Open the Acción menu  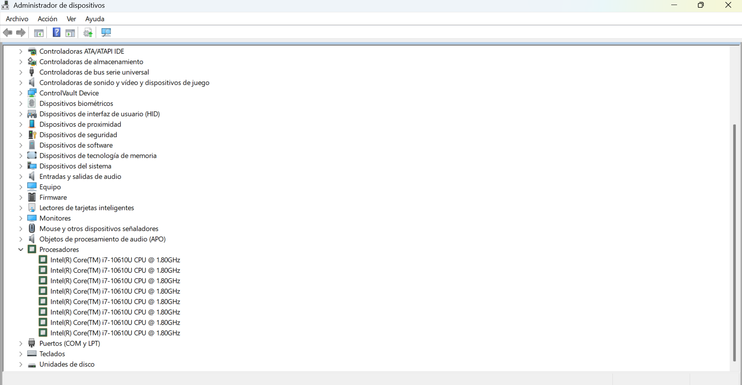pyautogui.click(x=47, y=19)
